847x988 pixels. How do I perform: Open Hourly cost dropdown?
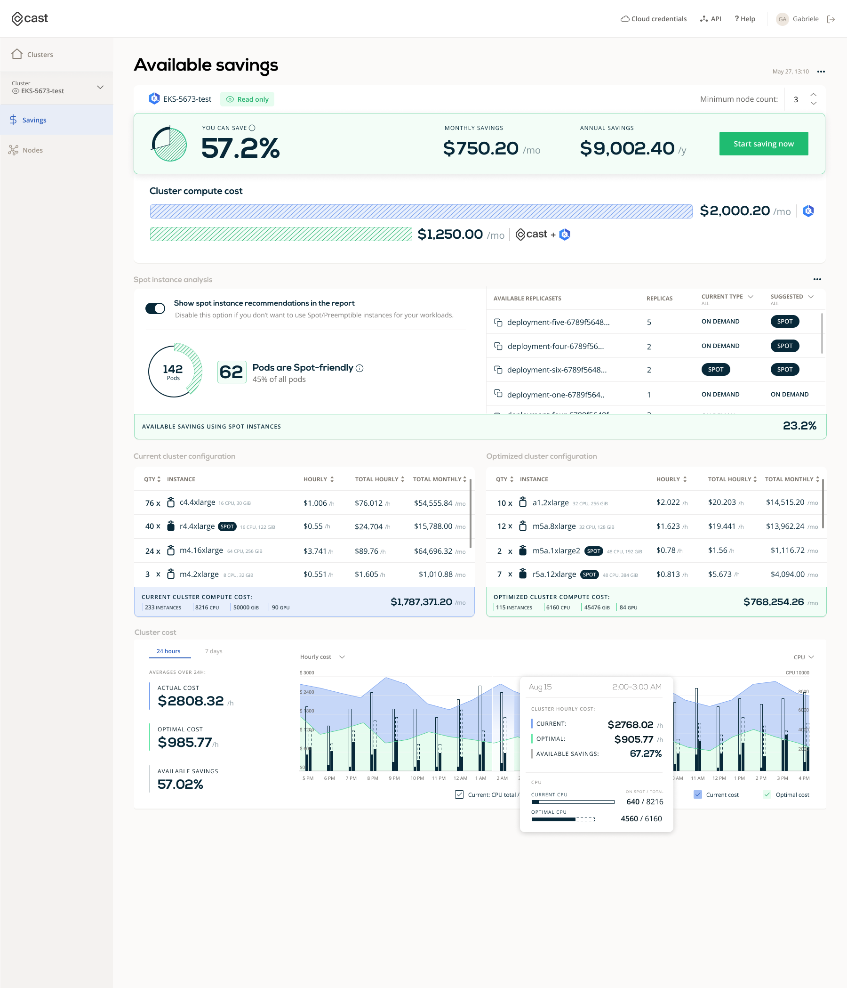click(322, 657)
